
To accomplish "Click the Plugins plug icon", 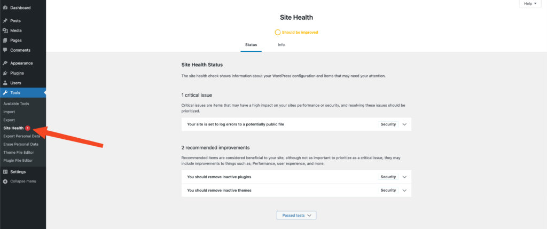I will point(5,73).
